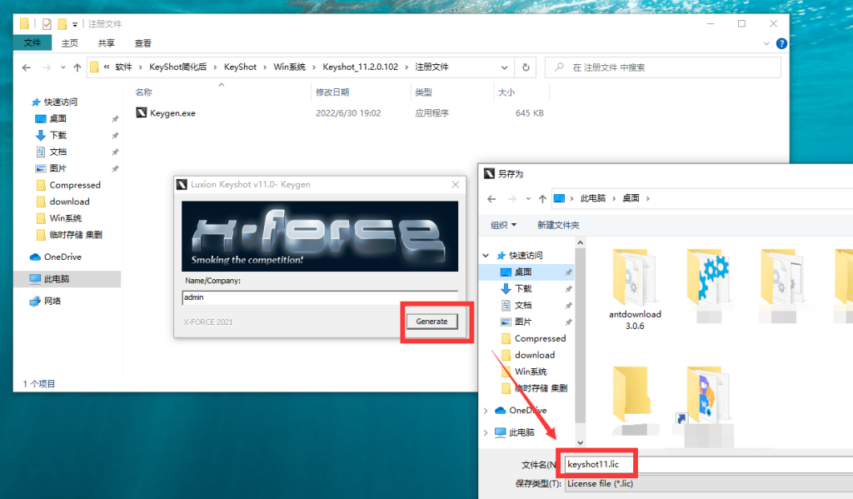Image resolution: width=853 pixels, height=499 pixels.
Task: Open the Explorer address bar history dropdown
Action: (504, 67)
